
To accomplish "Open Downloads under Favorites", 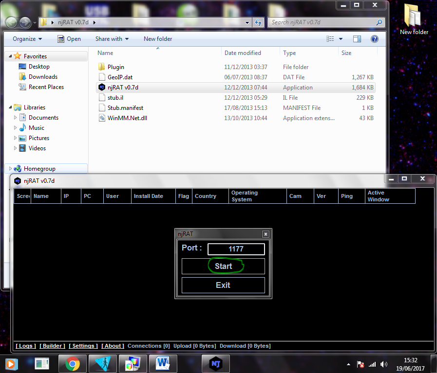I will pyautogui.click(x=43, y=77).
